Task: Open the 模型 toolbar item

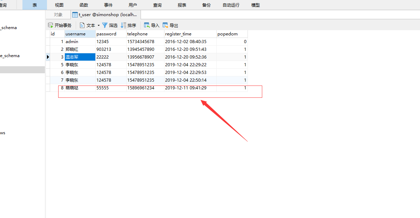Action: point(256,5)
